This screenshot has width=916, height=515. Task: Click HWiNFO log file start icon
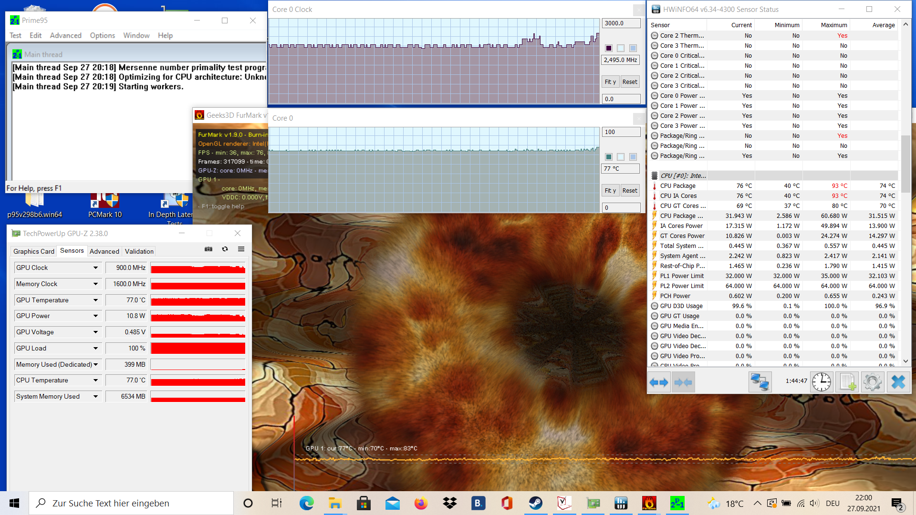coord(847,382)
